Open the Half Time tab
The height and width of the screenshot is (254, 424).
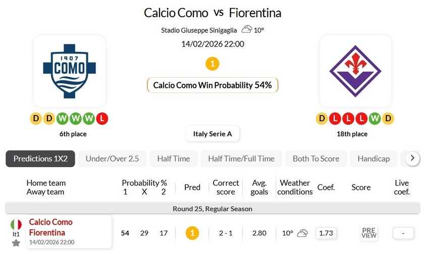[x=174, y=159]
